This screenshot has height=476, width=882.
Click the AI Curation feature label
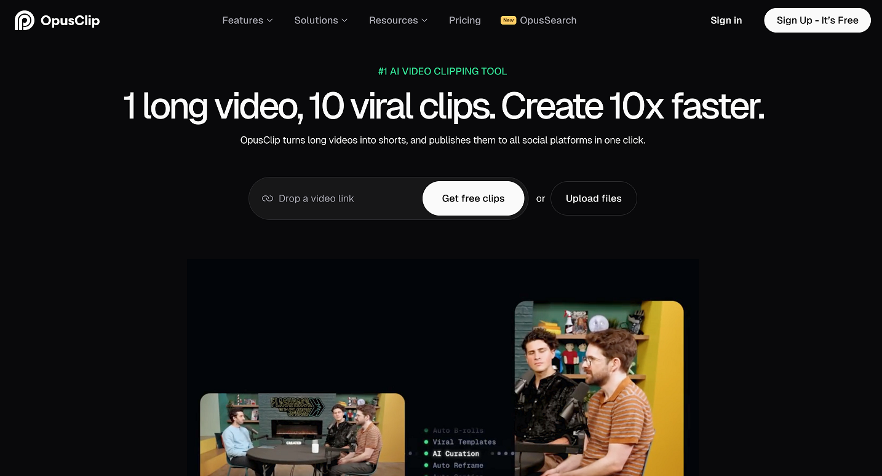coord(456,453)
